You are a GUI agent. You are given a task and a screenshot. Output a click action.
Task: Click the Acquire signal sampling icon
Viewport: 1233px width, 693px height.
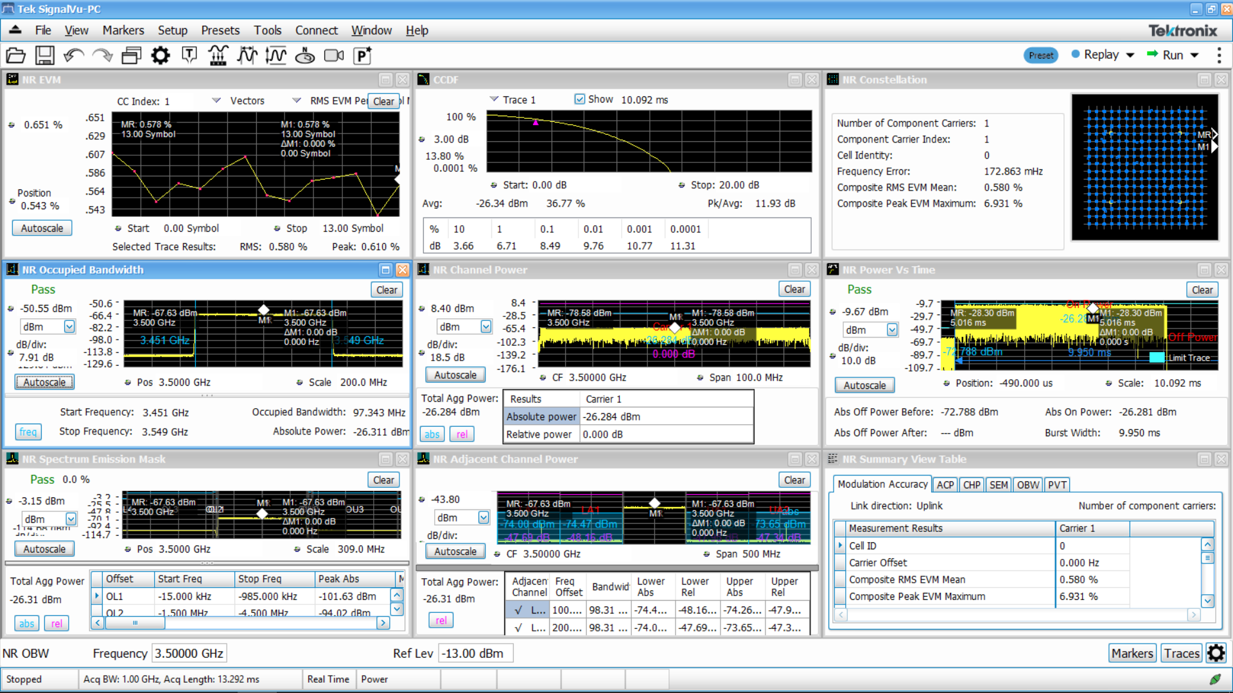pyautogui.click(x=218, y=56)
